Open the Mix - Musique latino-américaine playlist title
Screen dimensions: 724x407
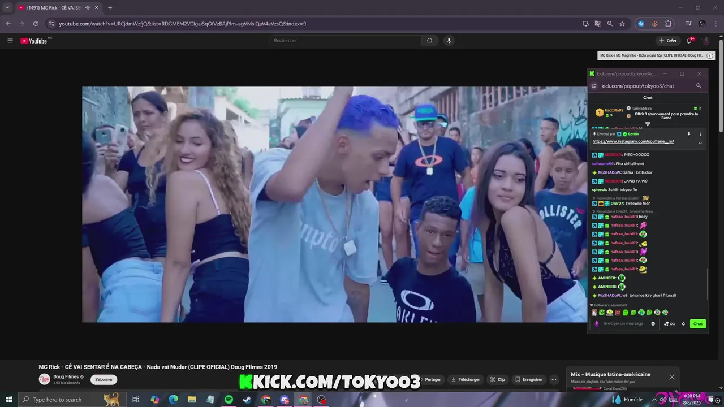coord(610,374)
